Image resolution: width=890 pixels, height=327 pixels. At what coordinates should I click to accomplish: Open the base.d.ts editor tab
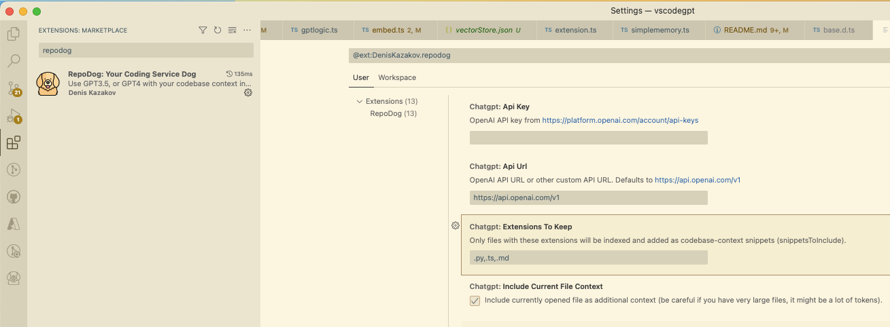tap(838, 30)
